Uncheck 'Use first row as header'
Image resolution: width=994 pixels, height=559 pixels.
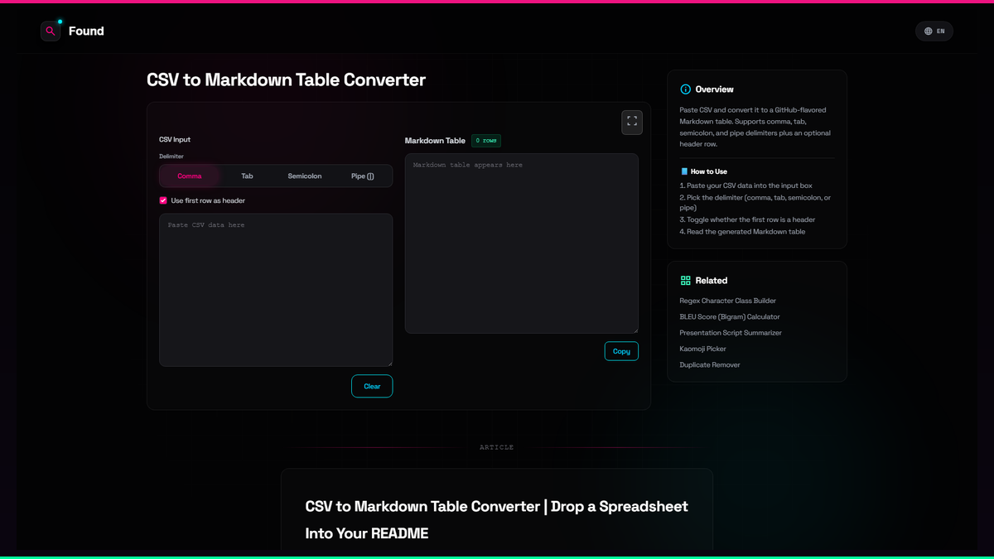point(163,200)
